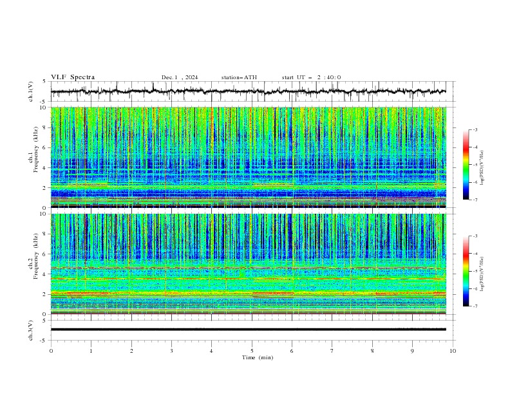The width and height of the screenshot is (510, 394).
Task: Click the "6" tick on the time axis
Action: 292,351
